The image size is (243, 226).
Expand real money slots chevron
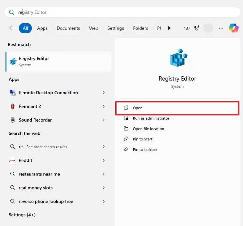104,188
